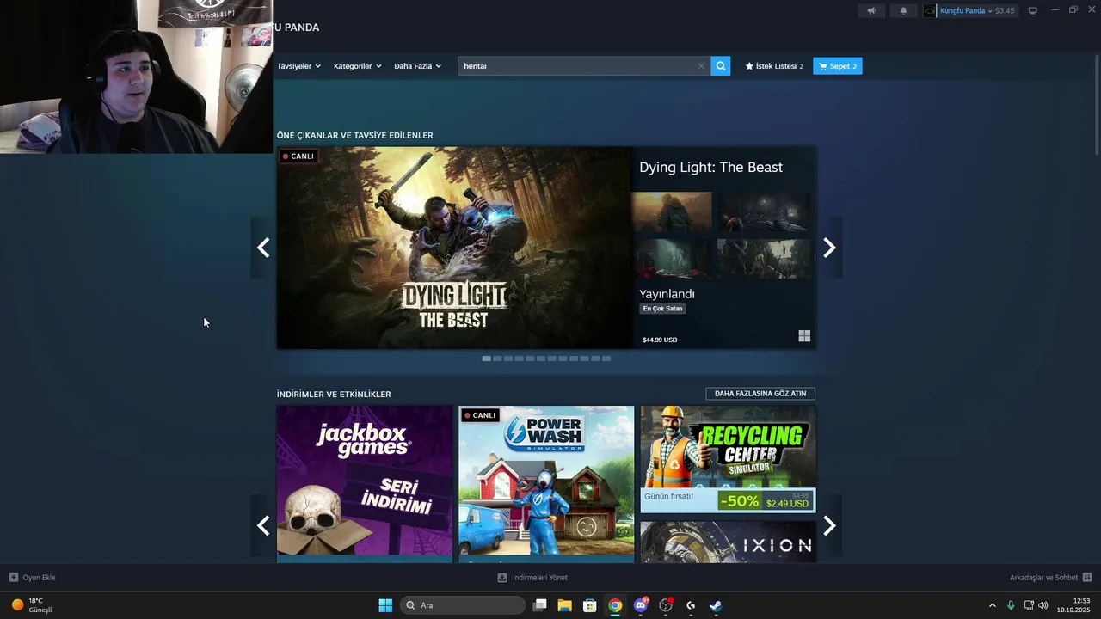The height and width of the screenshot is (619, 1101).
Task: Click the wallet balance $3.45
Action: click(x=1005, y=10)
